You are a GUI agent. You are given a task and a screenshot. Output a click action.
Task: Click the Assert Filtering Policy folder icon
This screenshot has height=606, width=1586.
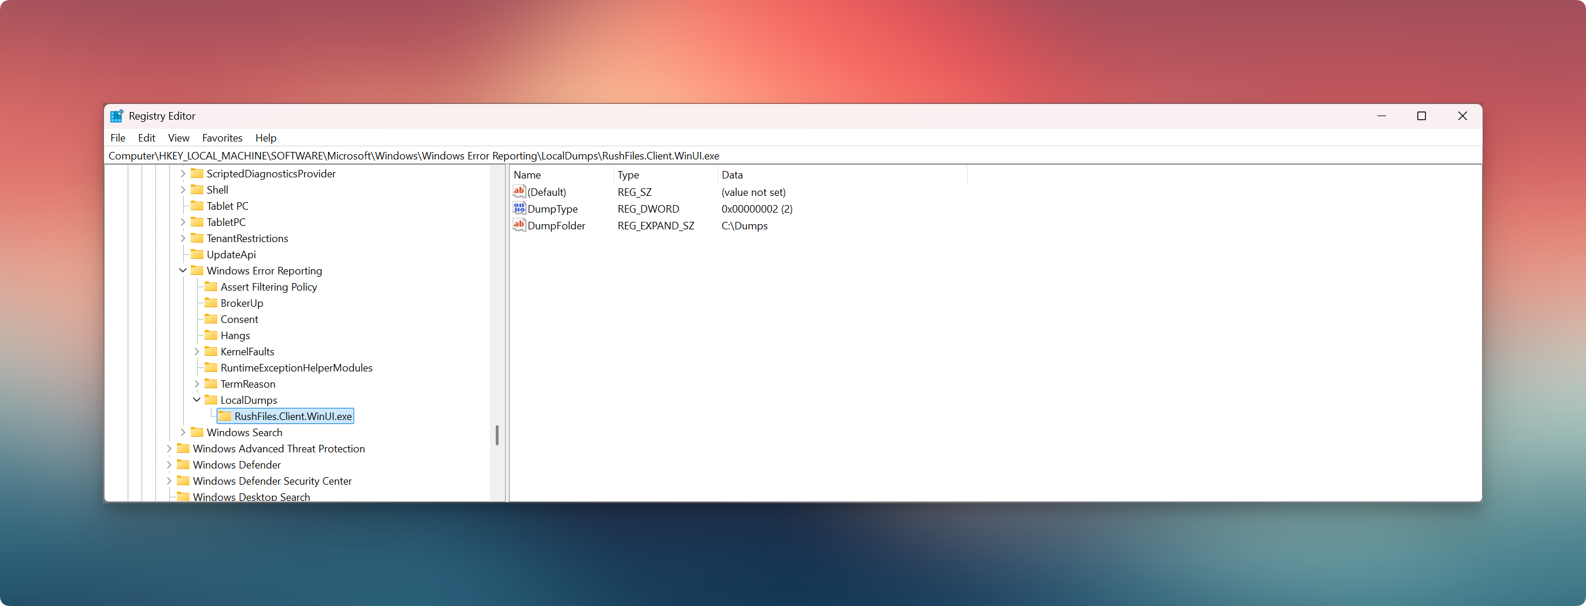click(x=210, y=287)
